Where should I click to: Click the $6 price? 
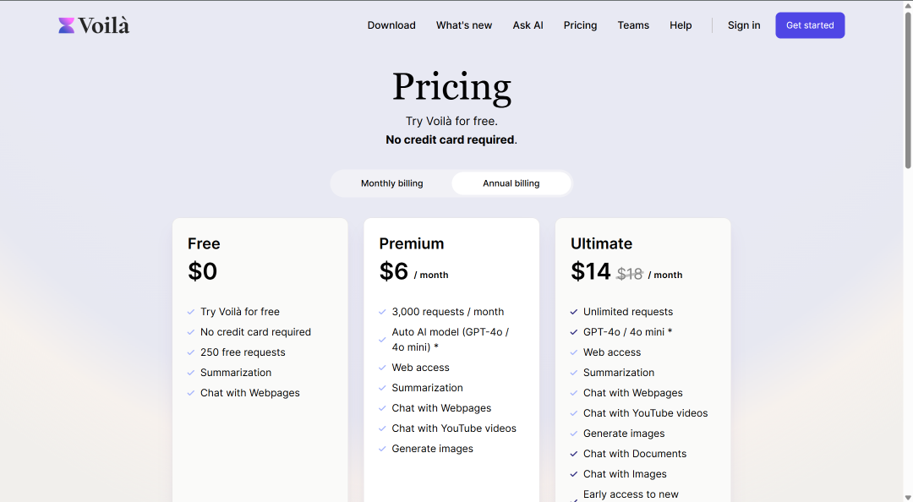(394, 271)
